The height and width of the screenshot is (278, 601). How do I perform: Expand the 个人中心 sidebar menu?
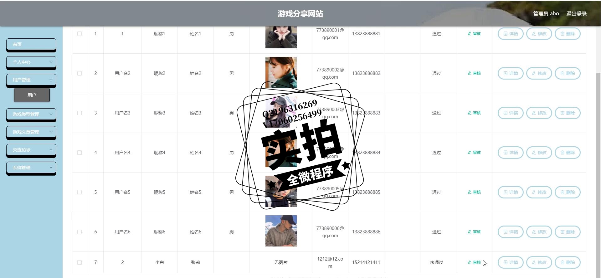(x=31, y=62)
